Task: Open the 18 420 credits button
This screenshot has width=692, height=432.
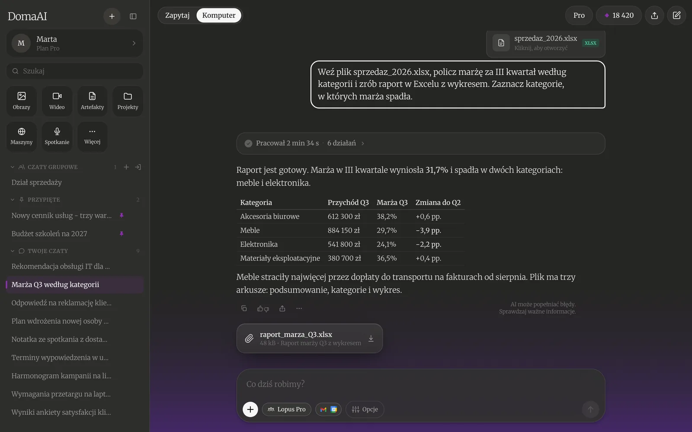Action: pos(619,16)
